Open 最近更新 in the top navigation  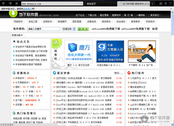click(x=104, y=15)
